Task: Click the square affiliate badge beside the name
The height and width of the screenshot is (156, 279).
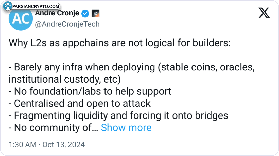Action: click(95, 13)
